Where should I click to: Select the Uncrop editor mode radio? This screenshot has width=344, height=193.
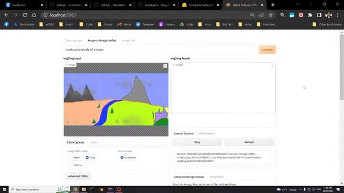[x=71, y=165]
